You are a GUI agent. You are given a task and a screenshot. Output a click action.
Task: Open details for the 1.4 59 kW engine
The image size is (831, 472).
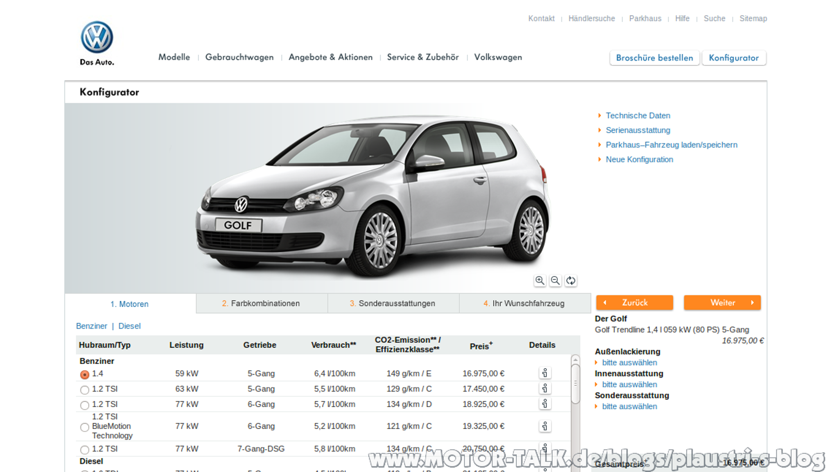pyautogui.click(x=545, y=373)
